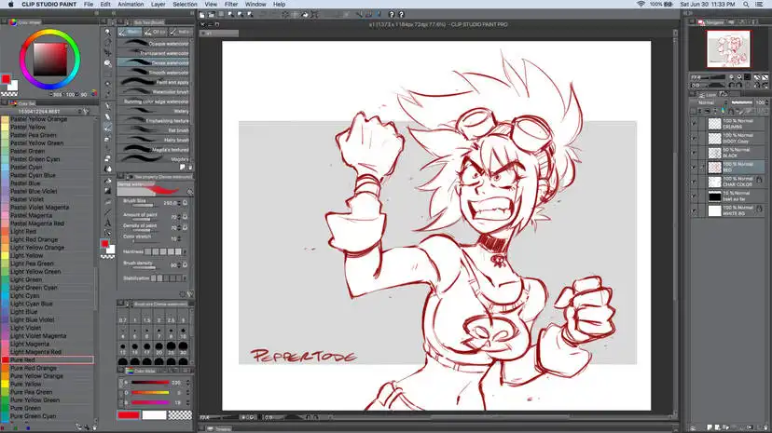772x433 pixels.
Task: Adjust the Brush Size slider
Action: coord(144,205)
